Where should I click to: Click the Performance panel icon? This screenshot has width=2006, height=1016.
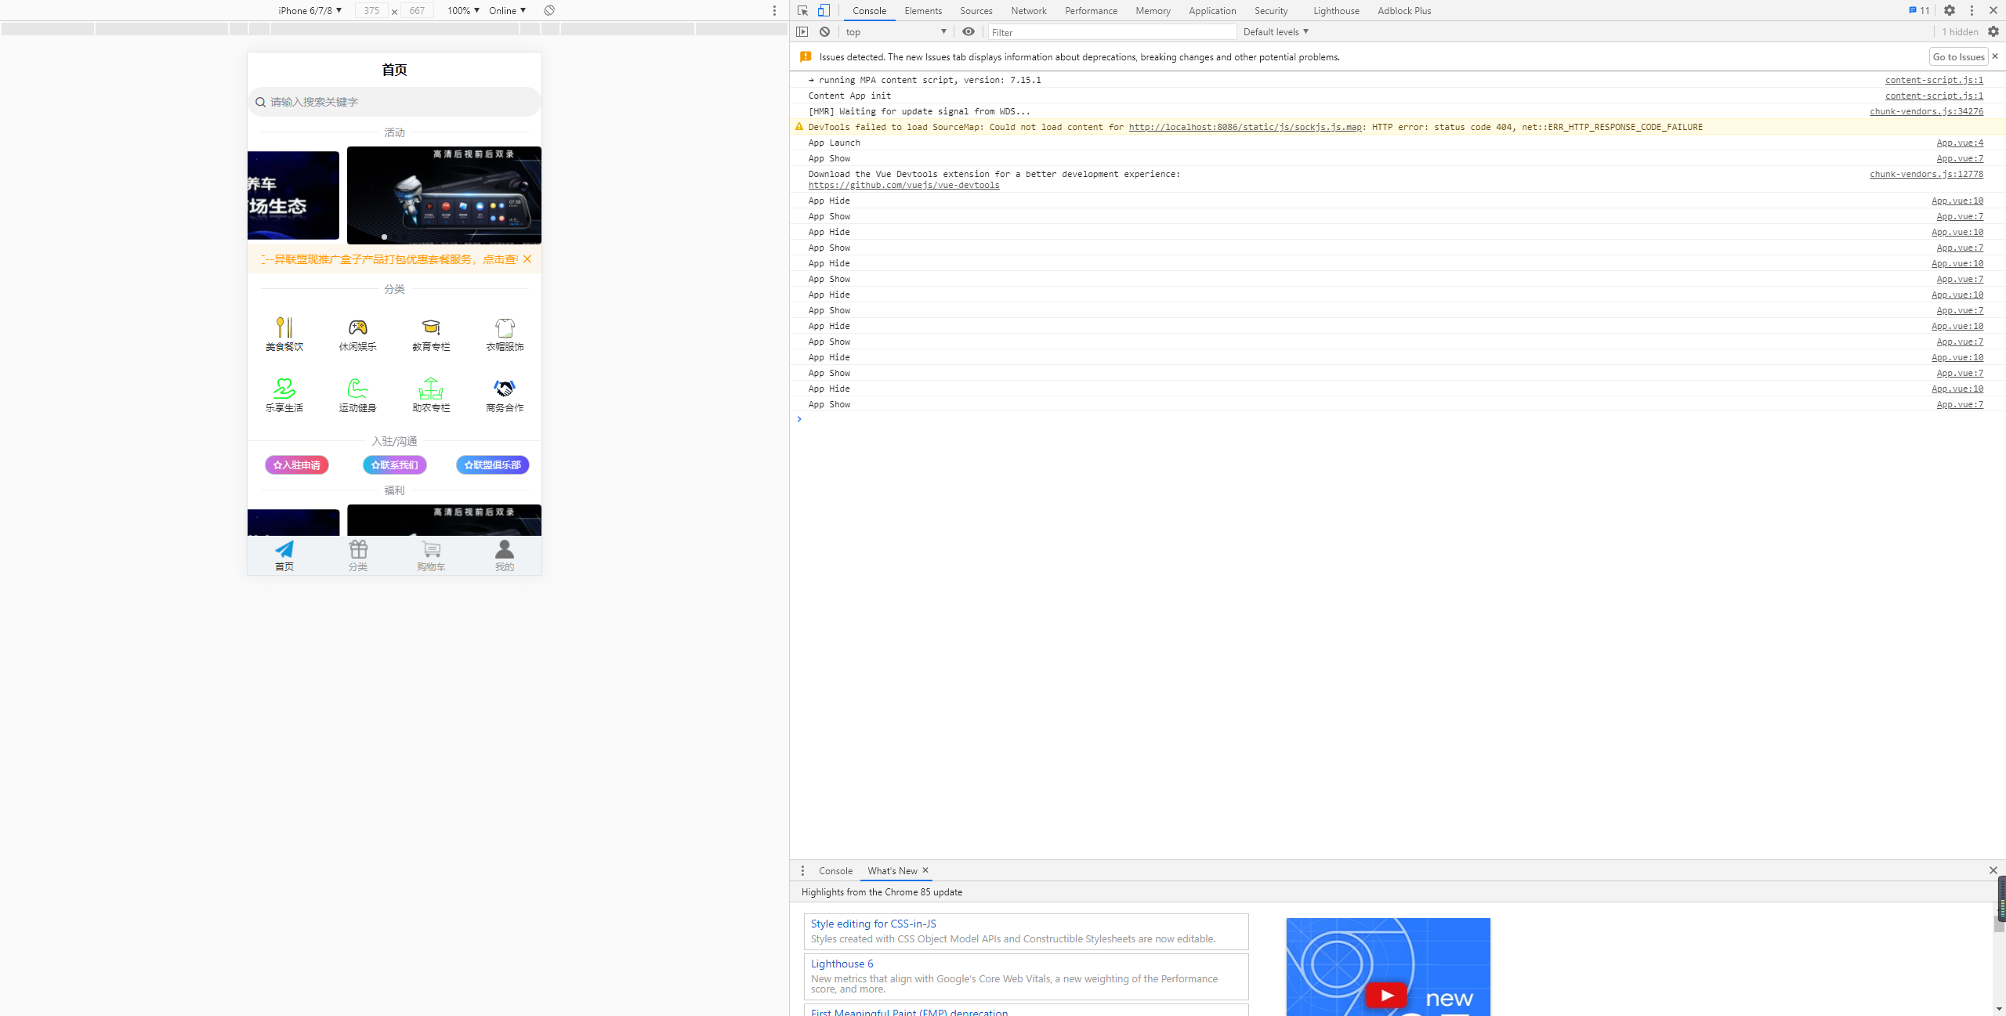pyautogui.click(x=1091, y=10)
